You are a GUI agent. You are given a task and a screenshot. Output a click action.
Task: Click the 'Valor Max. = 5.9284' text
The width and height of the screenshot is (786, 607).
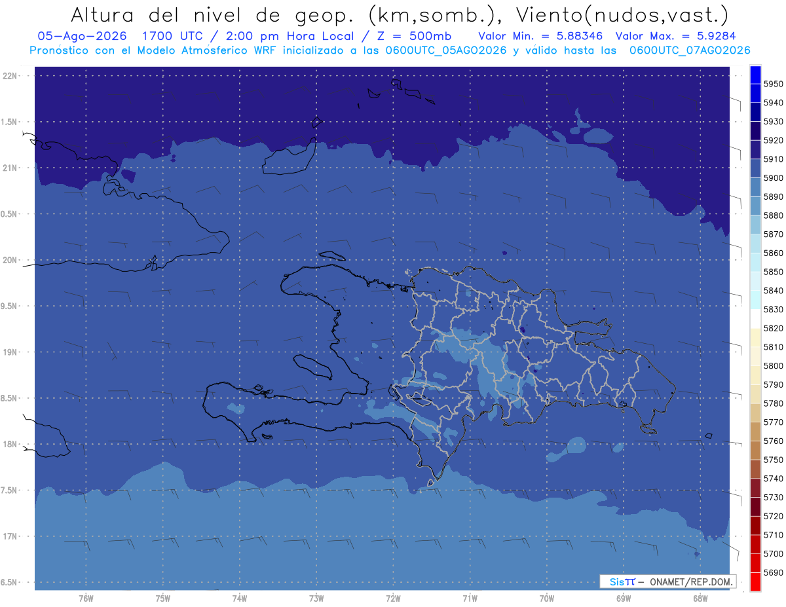(x=675, y=36)
